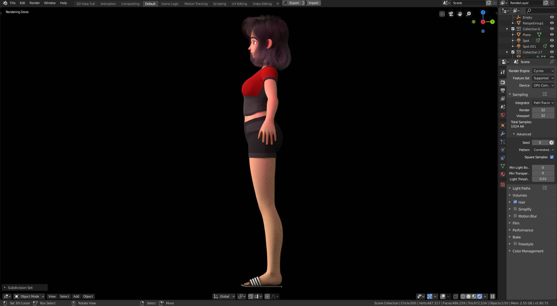Viewport: 557px width, 306px height.
Task: Open the Render menu
Action: click(35, 3)
